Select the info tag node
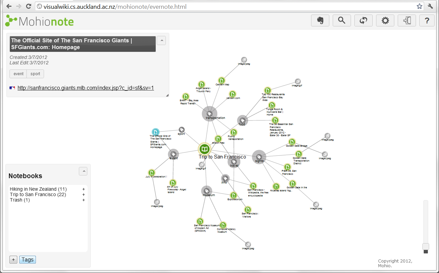439x273 pixels. click(225, 178)
